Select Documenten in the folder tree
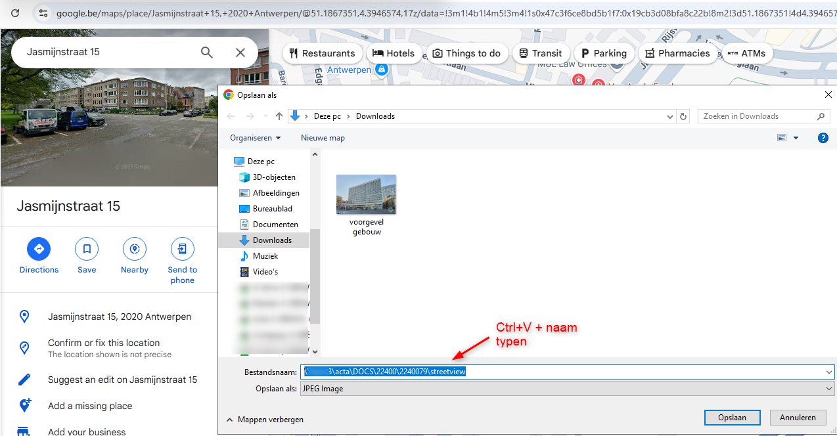Screen dimensions: 837x436 (x=269, y=225)
